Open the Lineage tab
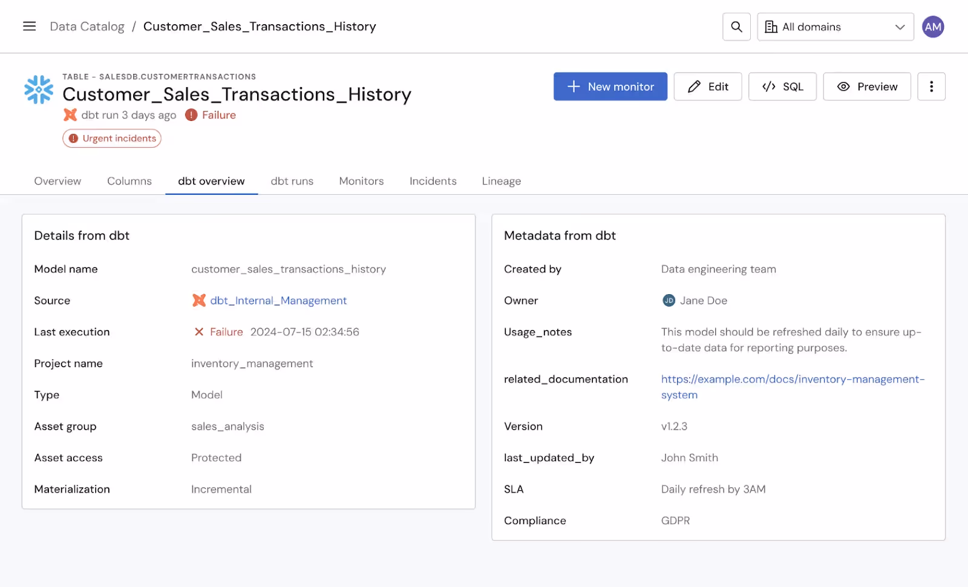968x587 pixels. coord(502,181)
